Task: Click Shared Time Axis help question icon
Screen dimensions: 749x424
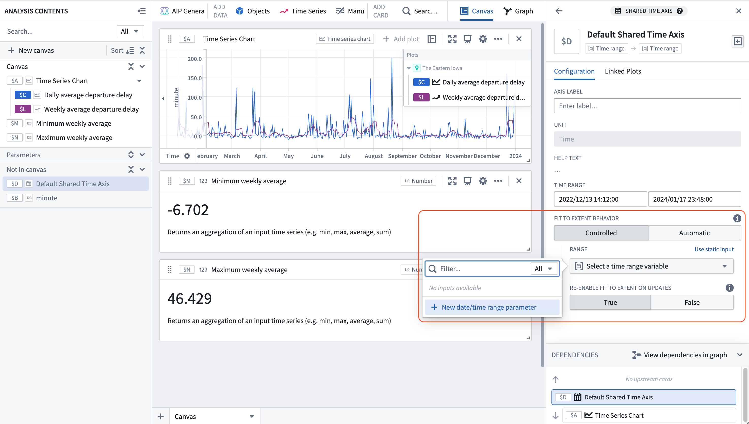Action: [680, 11]
